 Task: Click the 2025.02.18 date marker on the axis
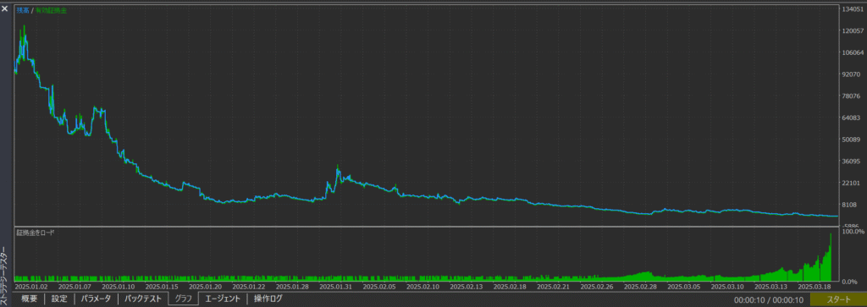click(508, 287)
